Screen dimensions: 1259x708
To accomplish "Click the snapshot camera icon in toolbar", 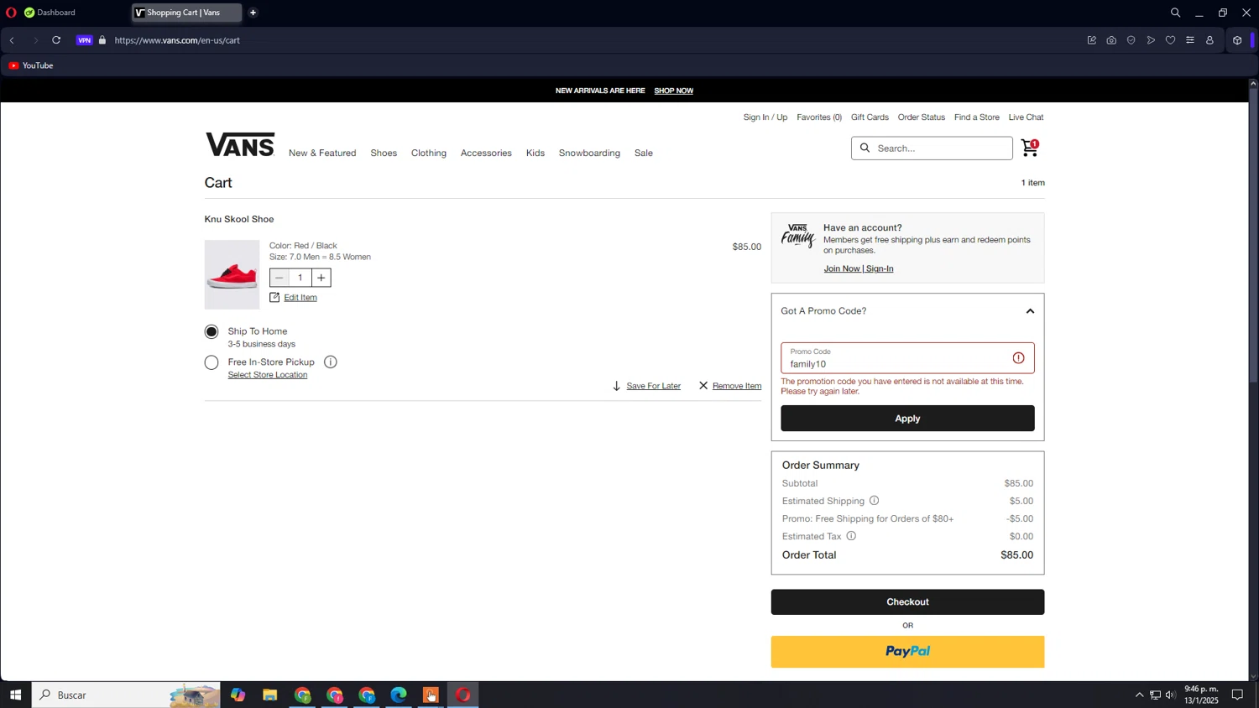I will tap(1111, 40).
